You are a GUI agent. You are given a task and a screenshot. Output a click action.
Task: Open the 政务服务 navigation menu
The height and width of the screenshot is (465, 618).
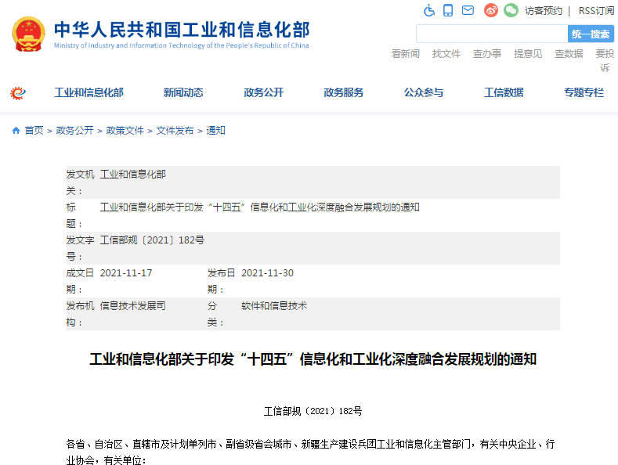pyautogui.click(x=343, y=92)
